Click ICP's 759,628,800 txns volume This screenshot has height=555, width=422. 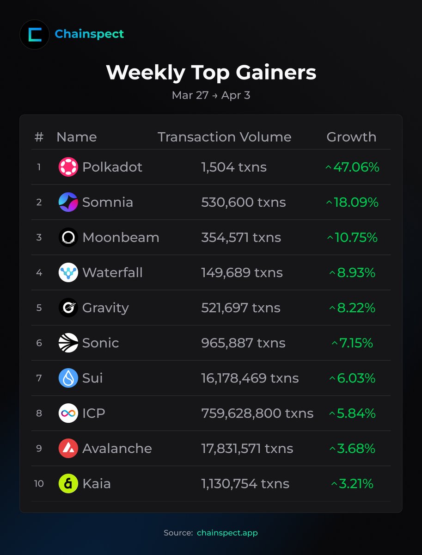tap(257, 413)
